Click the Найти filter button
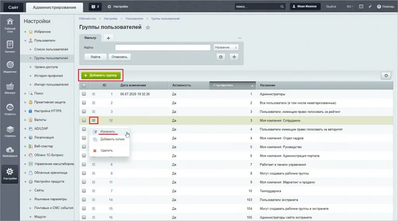398x221 pixels. pos(96,57)
